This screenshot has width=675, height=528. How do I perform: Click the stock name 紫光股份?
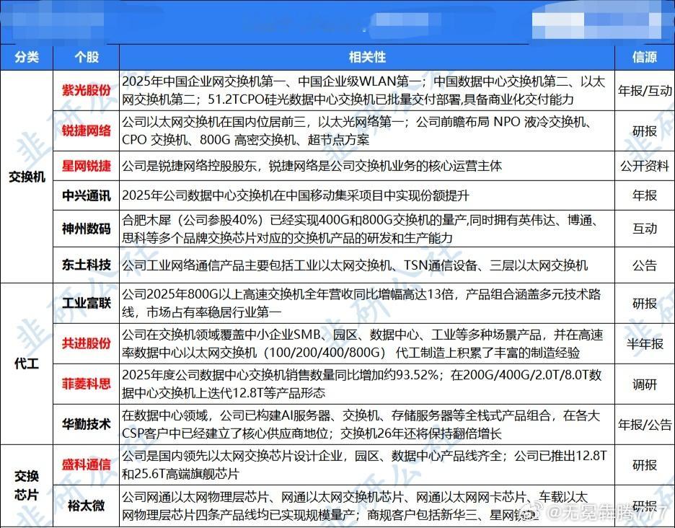point(86,90)
